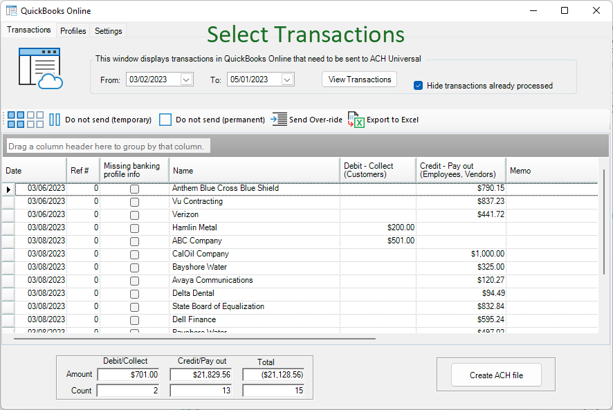Click Do not send (permanent) square icon
This screenshot has height=410, width=613.
coord(165,120)
